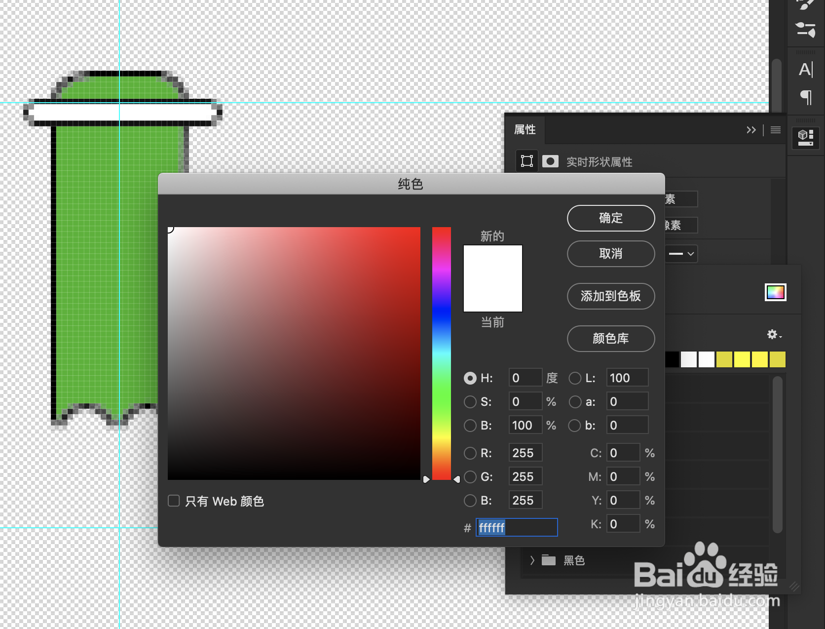The image size is (825, 629).
Task: Open the Properties panel menu icon
Action: pyautogui.click(x=776, y=130)
